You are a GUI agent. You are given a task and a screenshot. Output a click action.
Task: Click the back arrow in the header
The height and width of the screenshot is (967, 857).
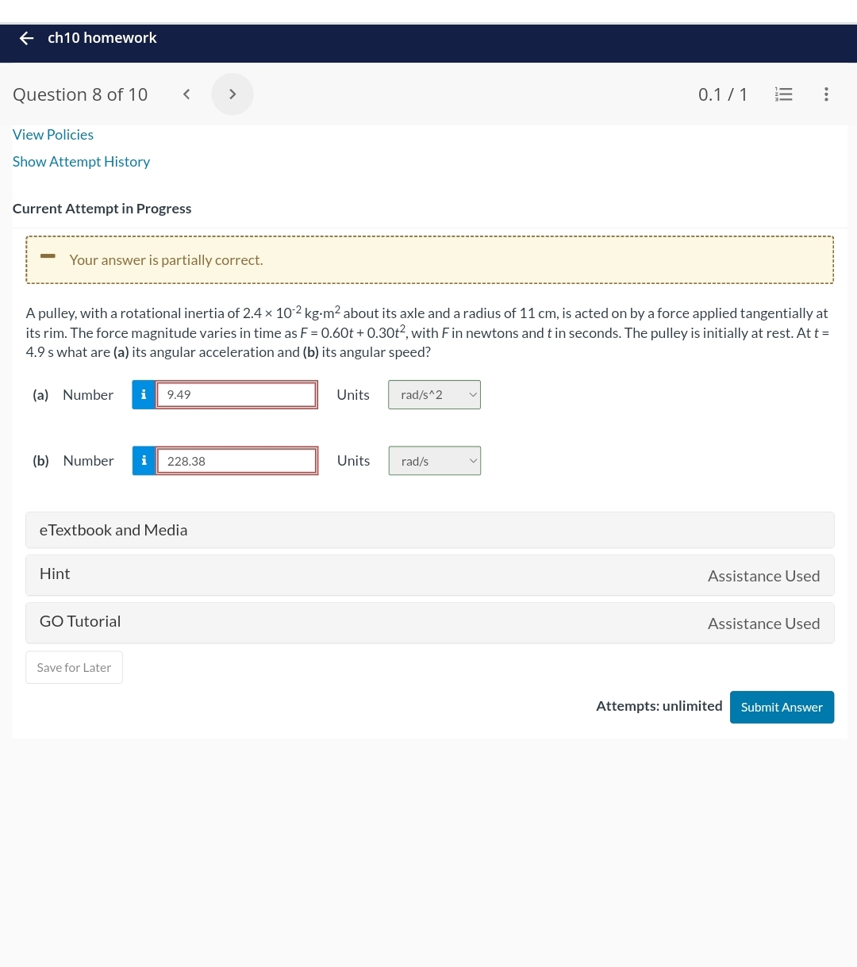click(x=26, y=37)
